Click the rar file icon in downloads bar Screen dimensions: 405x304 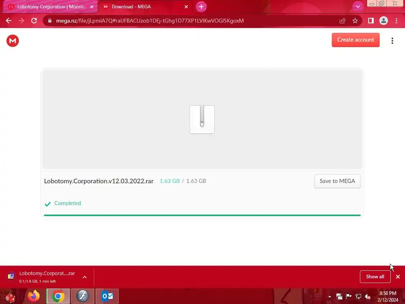(x=11, y=276)
